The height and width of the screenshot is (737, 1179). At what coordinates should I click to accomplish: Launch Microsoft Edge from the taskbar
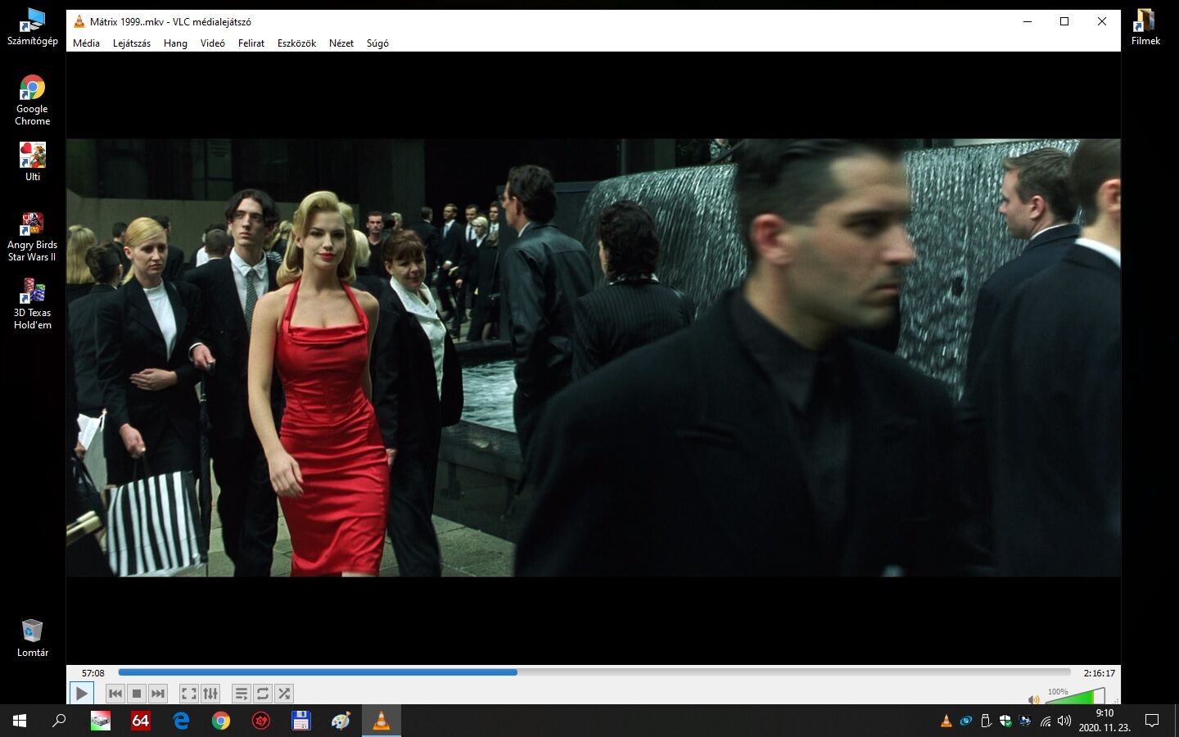181,721
